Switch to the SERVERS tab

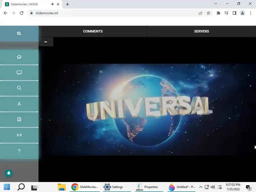[201, 31]
